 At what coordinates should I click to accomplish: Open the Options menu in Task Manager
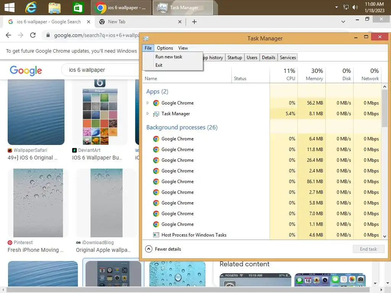coord(165,48)
